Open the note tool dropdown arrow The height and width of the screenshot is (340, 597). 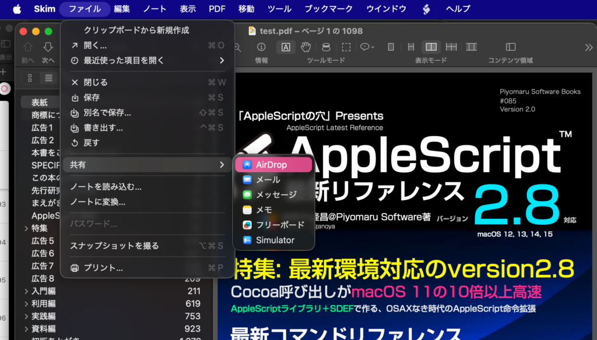tap(371, 47)
